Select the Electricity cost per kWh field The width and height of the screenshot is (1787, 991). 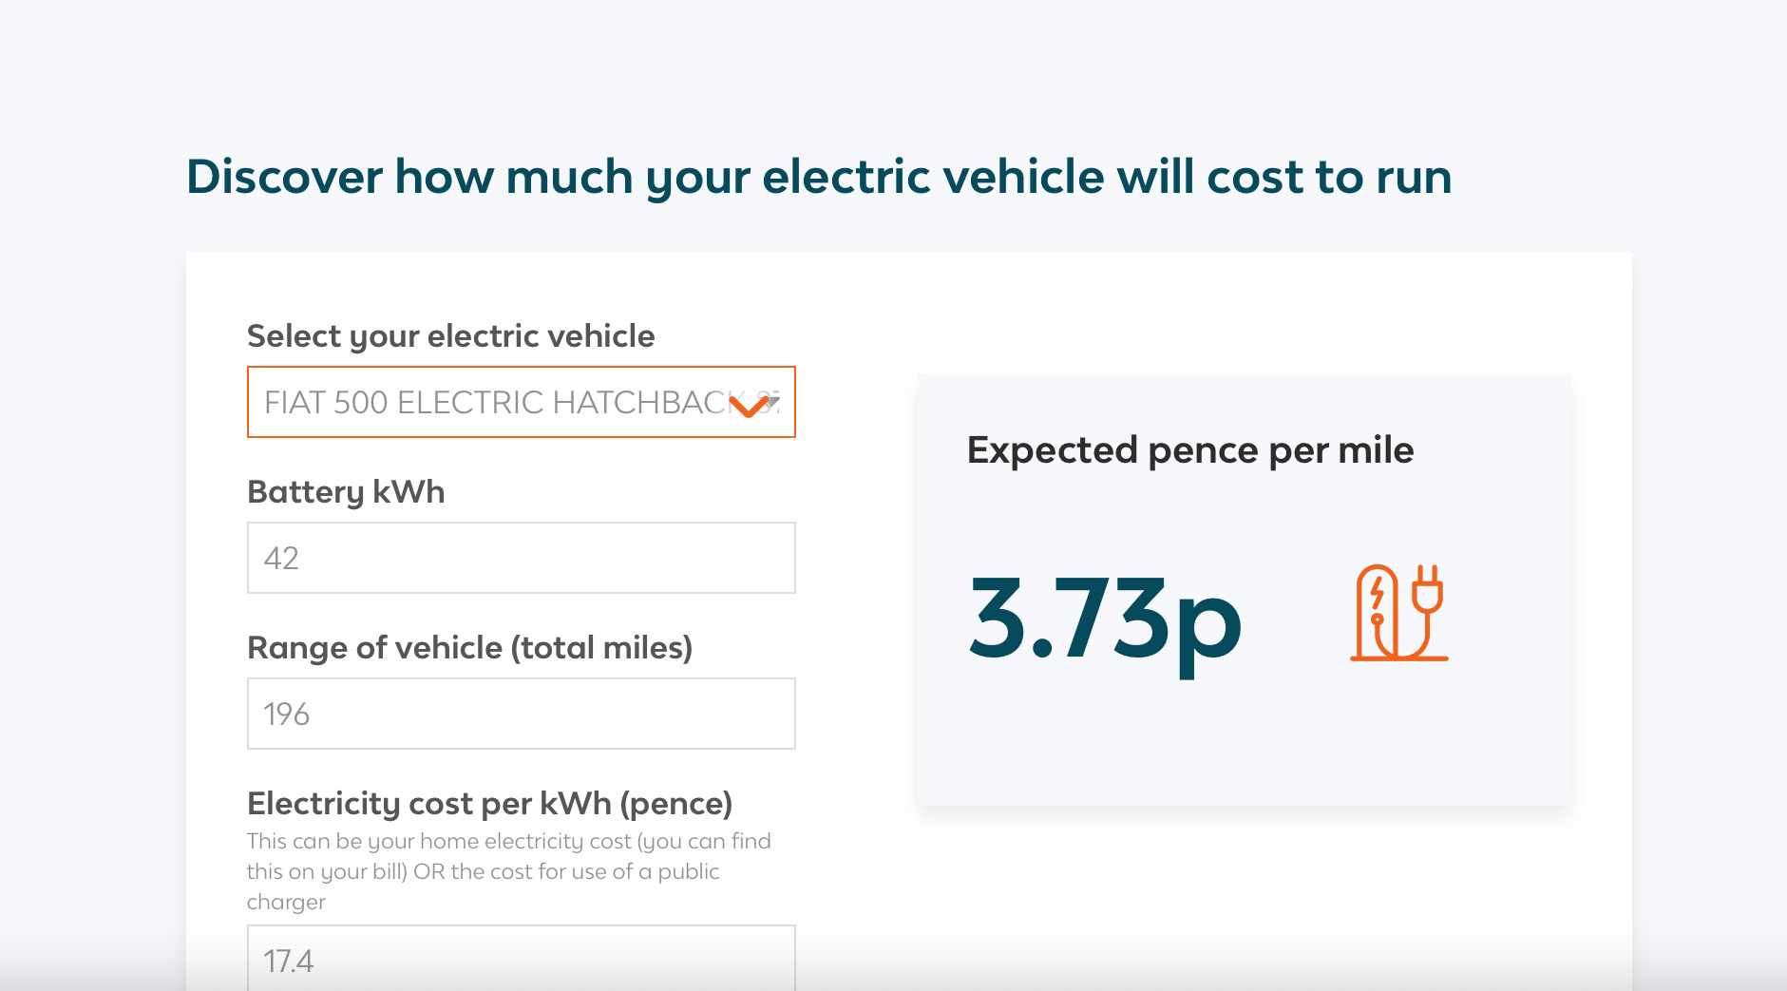click(x=521, y=958)
